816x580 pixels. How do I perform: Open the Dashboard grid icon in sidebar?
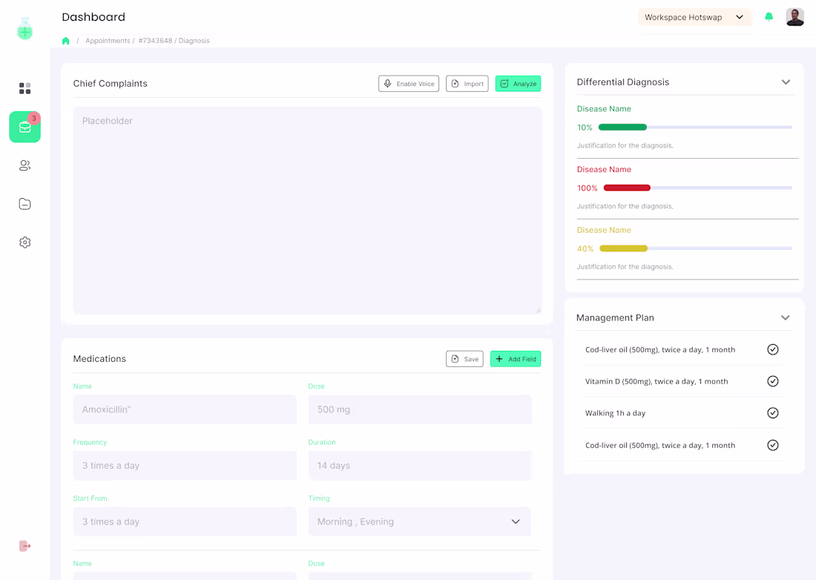click(x=24, y=88)
